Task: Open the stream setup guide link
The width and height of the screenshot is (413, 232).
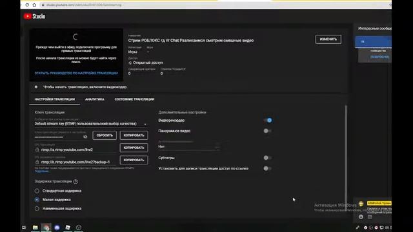Action: click(76, 73)
